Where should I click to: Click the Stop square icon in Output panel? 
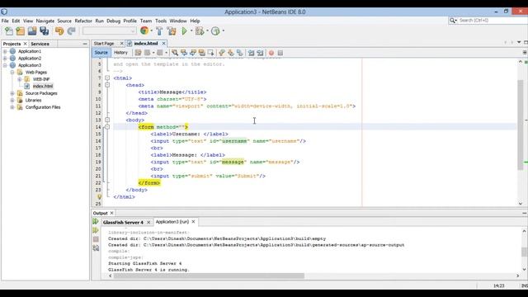[x=96, y=239]
